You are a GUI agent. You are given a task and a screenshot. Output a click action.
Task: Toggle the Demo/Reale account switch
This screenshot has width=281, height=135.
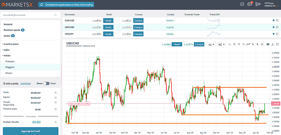pyautogui.click(x=47, y=83)
